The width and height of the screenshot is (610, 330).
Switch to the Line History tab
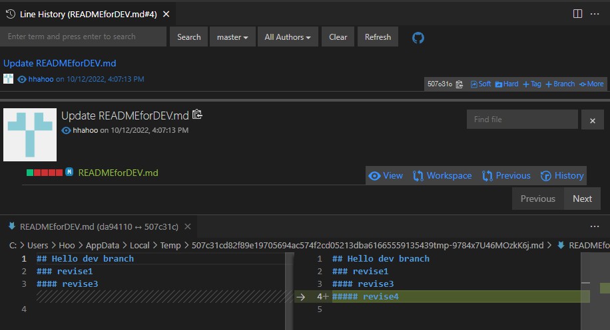[x=89, y=15]
